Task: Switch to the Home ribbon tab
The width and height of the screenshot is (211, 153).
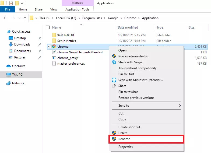Action: tap(23, 9)
